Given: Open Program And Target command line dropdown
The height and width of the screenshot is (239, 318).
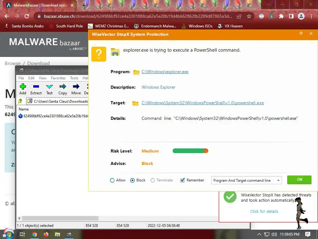Looking at the screenshot, I should [246, 180].
